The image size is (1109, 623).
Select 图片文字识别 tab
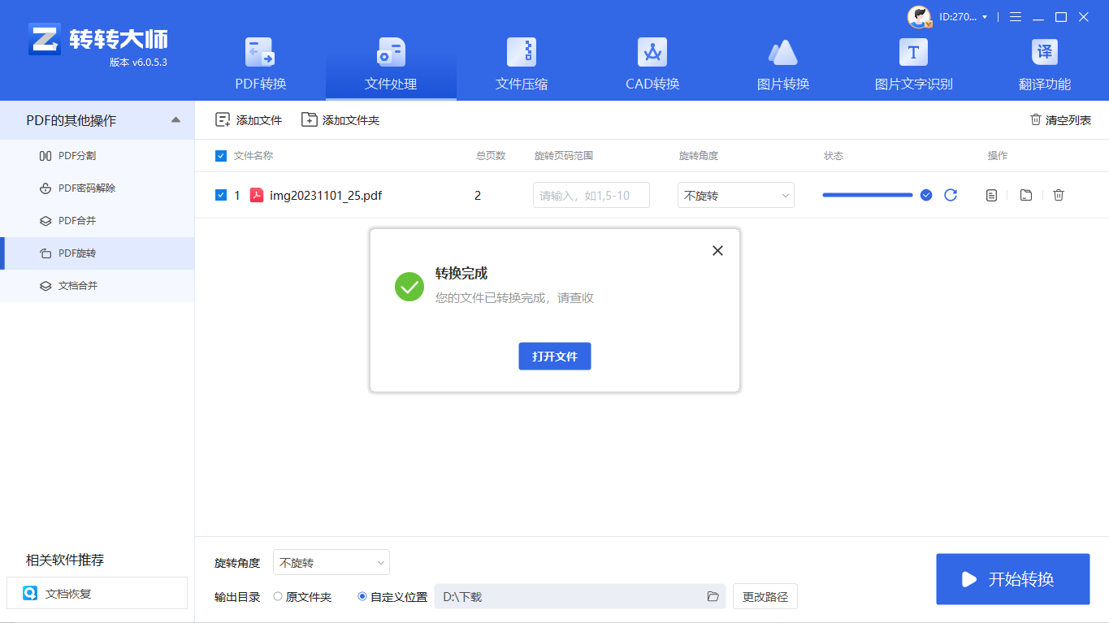913,65
